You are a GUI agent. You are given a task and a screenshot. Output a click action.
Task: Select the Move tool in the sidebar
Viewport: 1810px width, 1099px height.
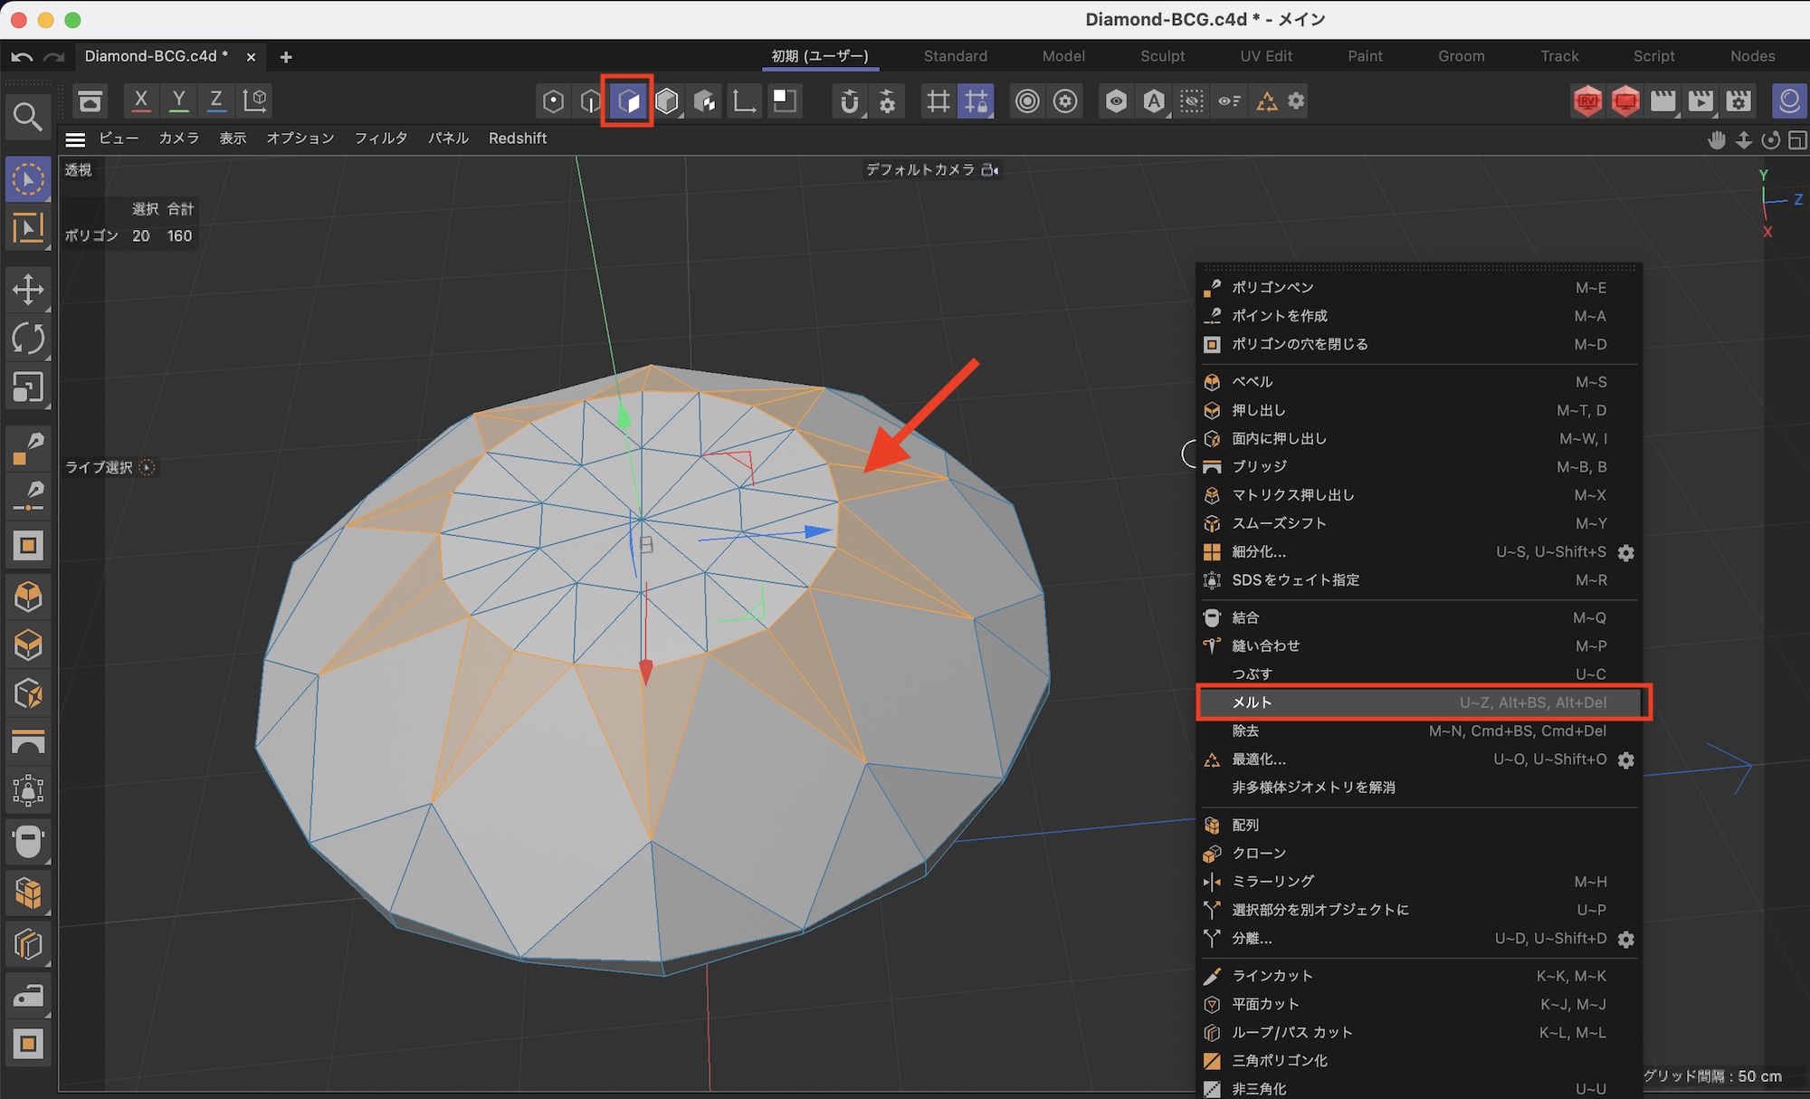coord(28,290)
